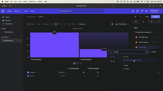Go to the Users page

(x=26, y=11)
